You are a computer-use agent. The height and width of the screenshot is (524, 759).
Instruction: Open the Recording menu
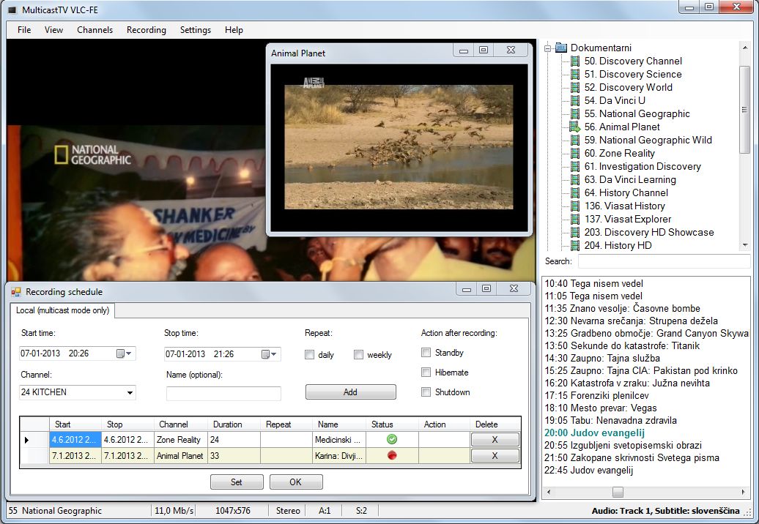pyautogui.click(x=147, y=30)
